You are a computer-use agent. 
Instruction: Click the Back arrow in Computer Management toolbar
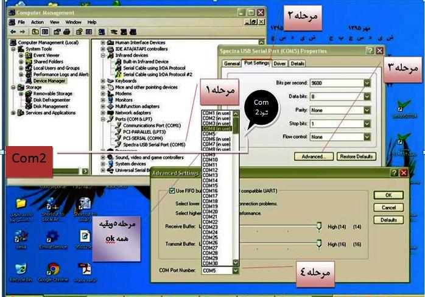[x=13, y=32]
